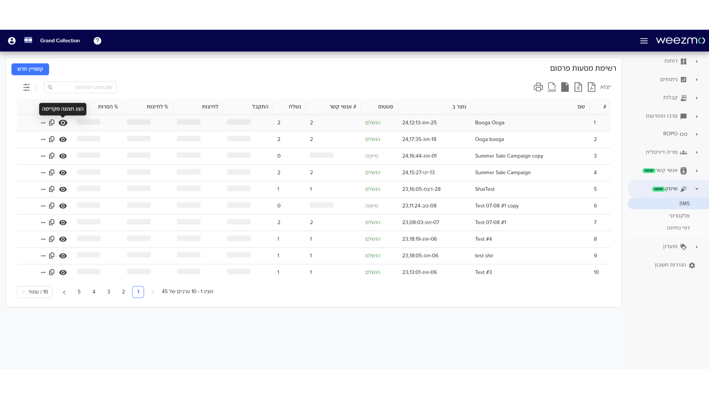Focus the campaign name search field
The width and height of the screenshot is (709, 399).
[x=81, y=87]
